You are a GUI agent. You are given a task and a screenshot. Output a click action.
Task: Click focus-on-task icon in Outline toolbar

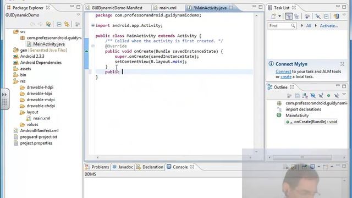tap(289, 96)
